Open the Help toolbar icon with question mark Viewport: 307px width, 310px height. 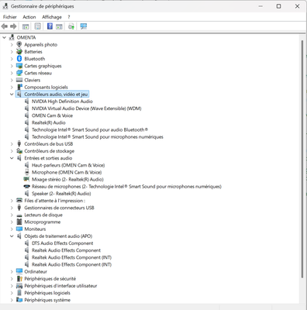[50, 26]
